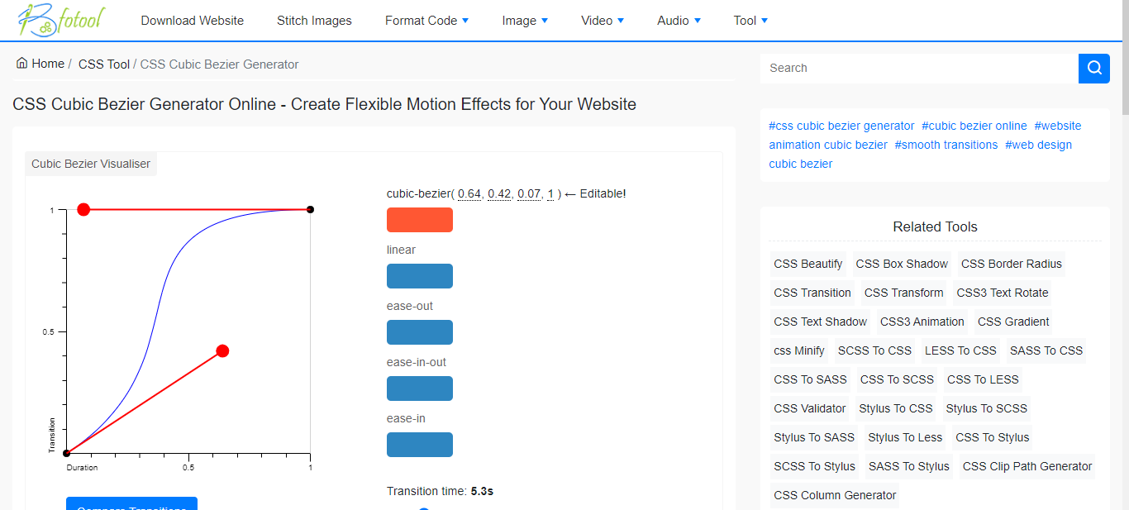Select the orange custom cubic-bezier swatch
The height and width of the screenshot is (510, 1129).
tap(420, 220)
